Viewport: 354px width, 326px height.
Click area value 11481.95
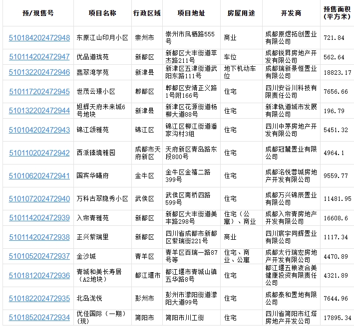point(338,199)
